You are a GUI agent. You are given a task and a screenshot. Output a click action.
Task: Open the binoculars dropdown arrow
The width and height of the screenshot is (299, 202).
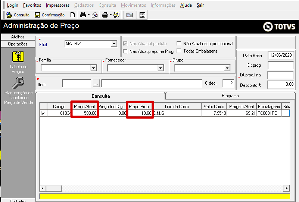click(x=89, y=15)
